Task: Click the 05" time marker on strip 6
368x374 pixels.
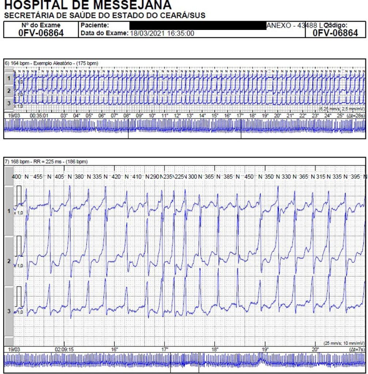Action: (89, 116)
